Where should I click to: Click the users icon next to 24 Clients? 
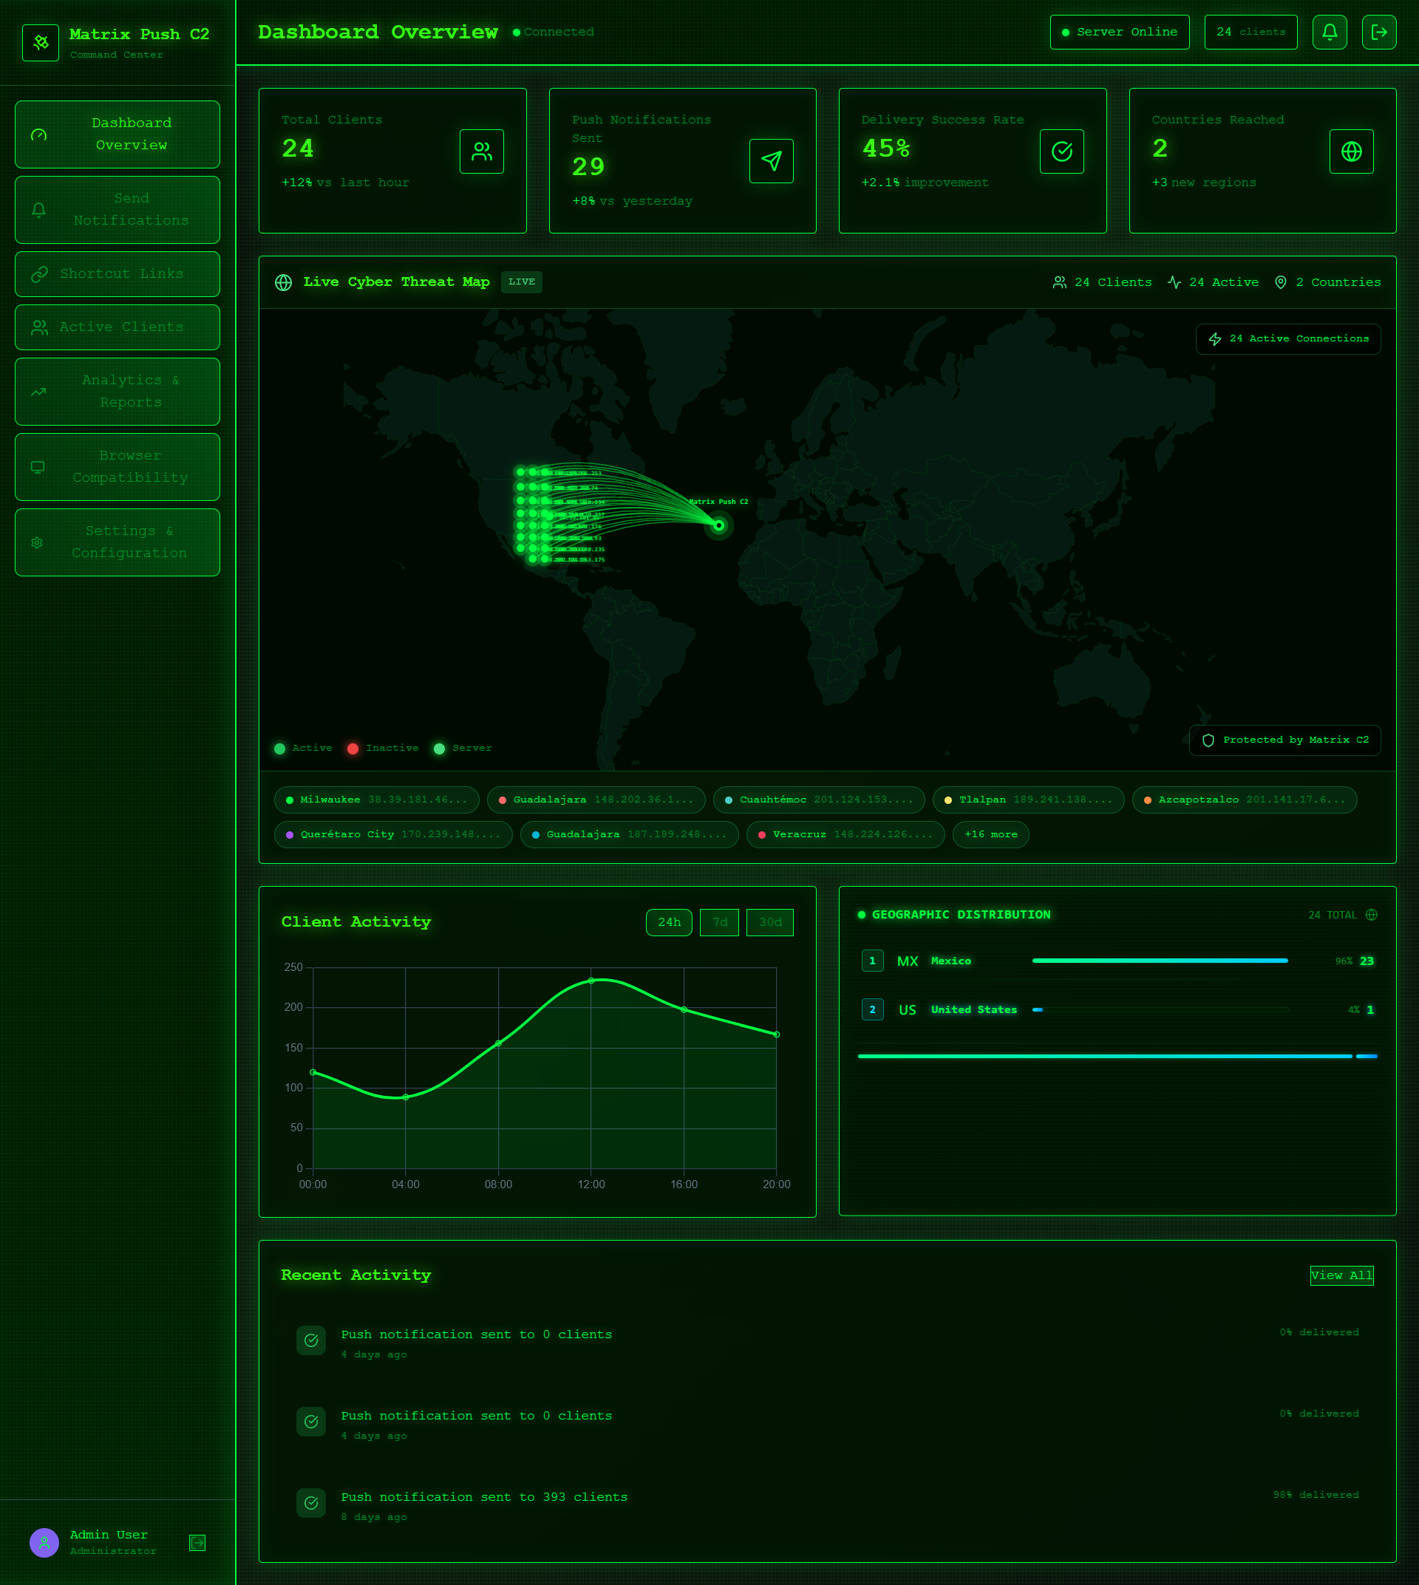1060,282
